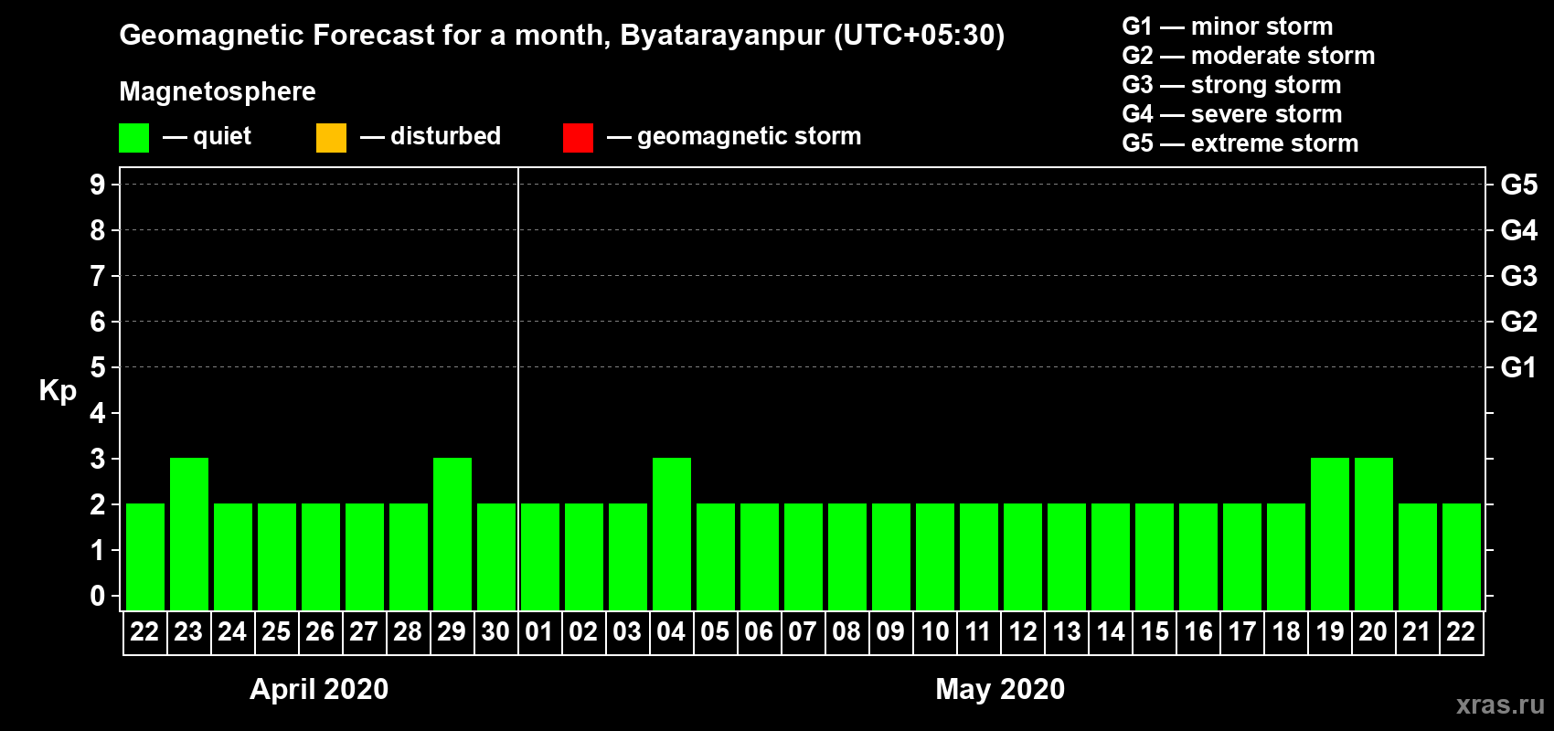Click date label 10 in May
The height and width of the screenshot is (731, 1554).
tap(934, 631)
